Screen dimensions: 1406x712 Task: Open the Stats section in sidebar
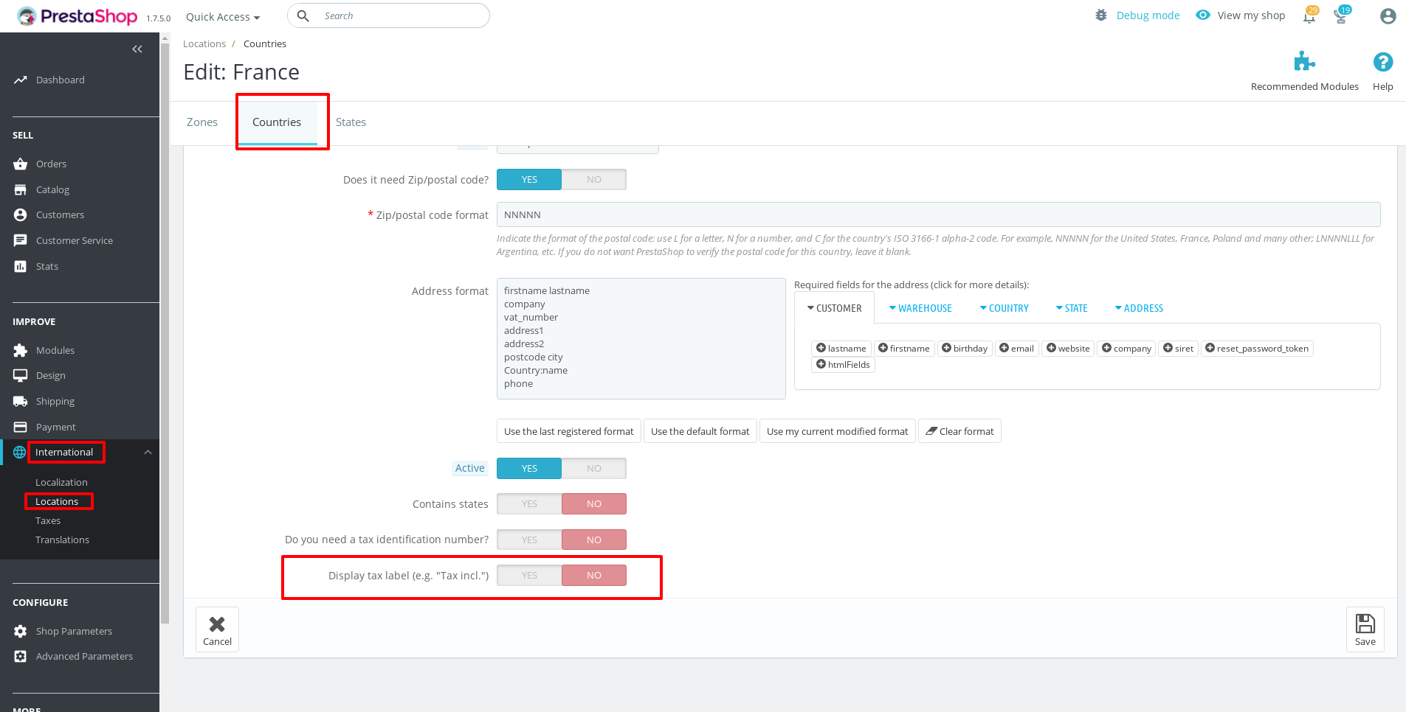pos(46,266)
